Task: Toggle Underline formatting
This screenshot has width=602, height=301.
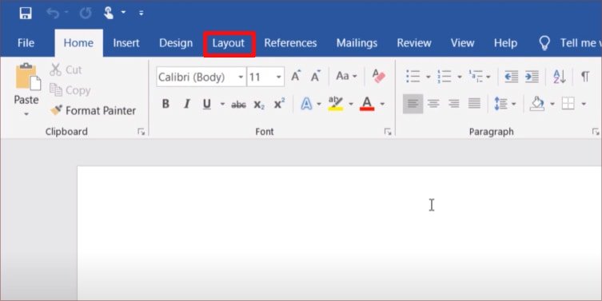Action: [x=207, y=104]
